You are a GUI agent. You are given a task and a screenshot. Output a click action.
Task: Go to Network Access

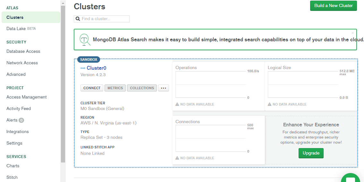tap(22, 63)
